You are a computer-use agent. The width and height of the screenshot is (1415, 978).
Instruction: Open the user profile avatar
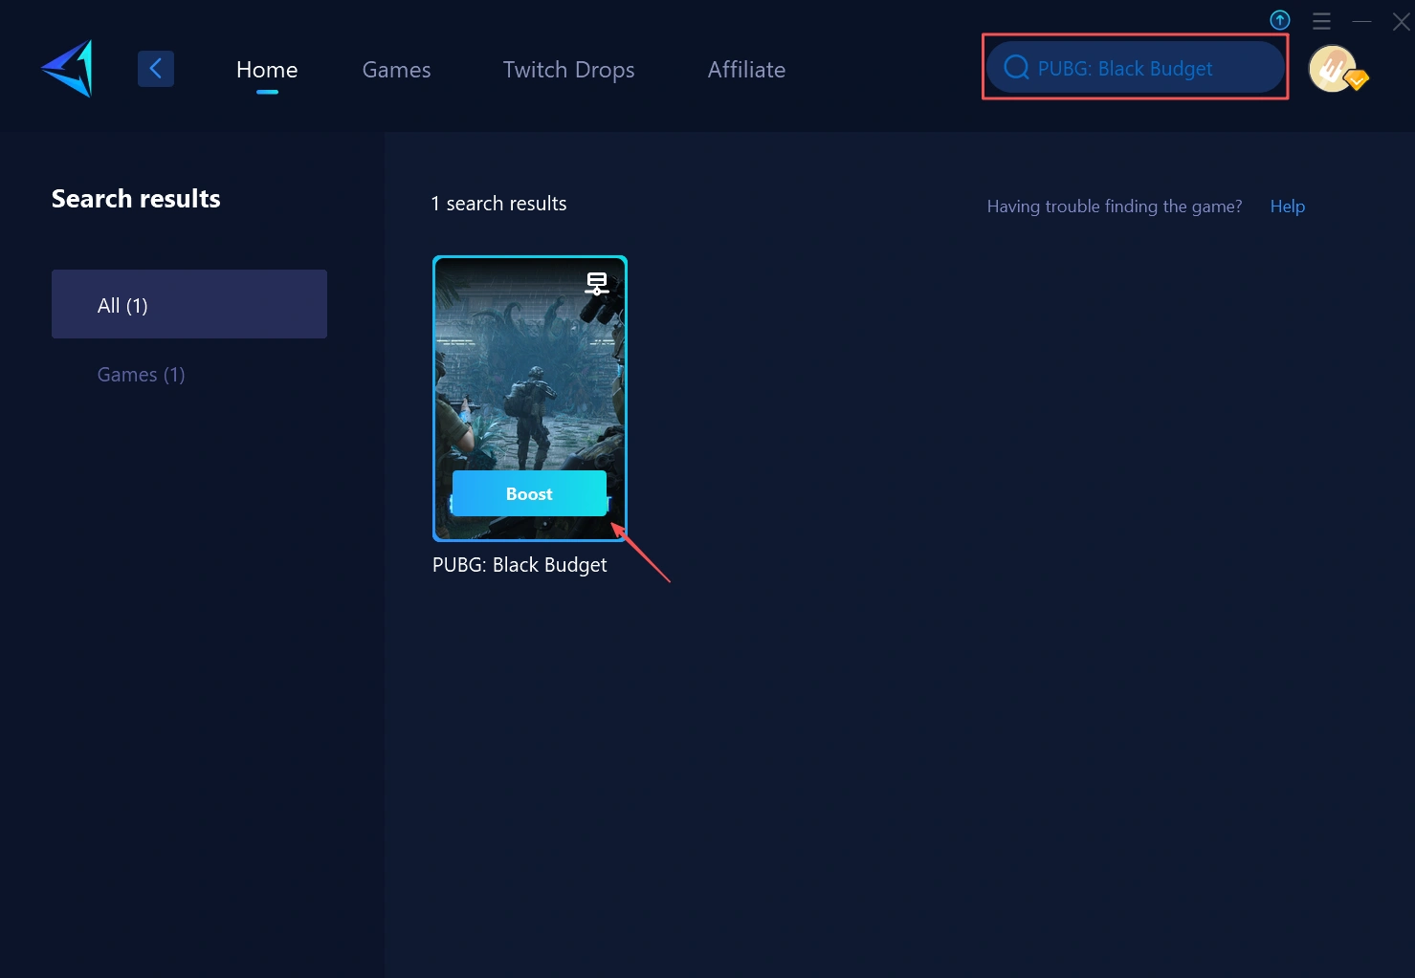[x=1332, y=69]
